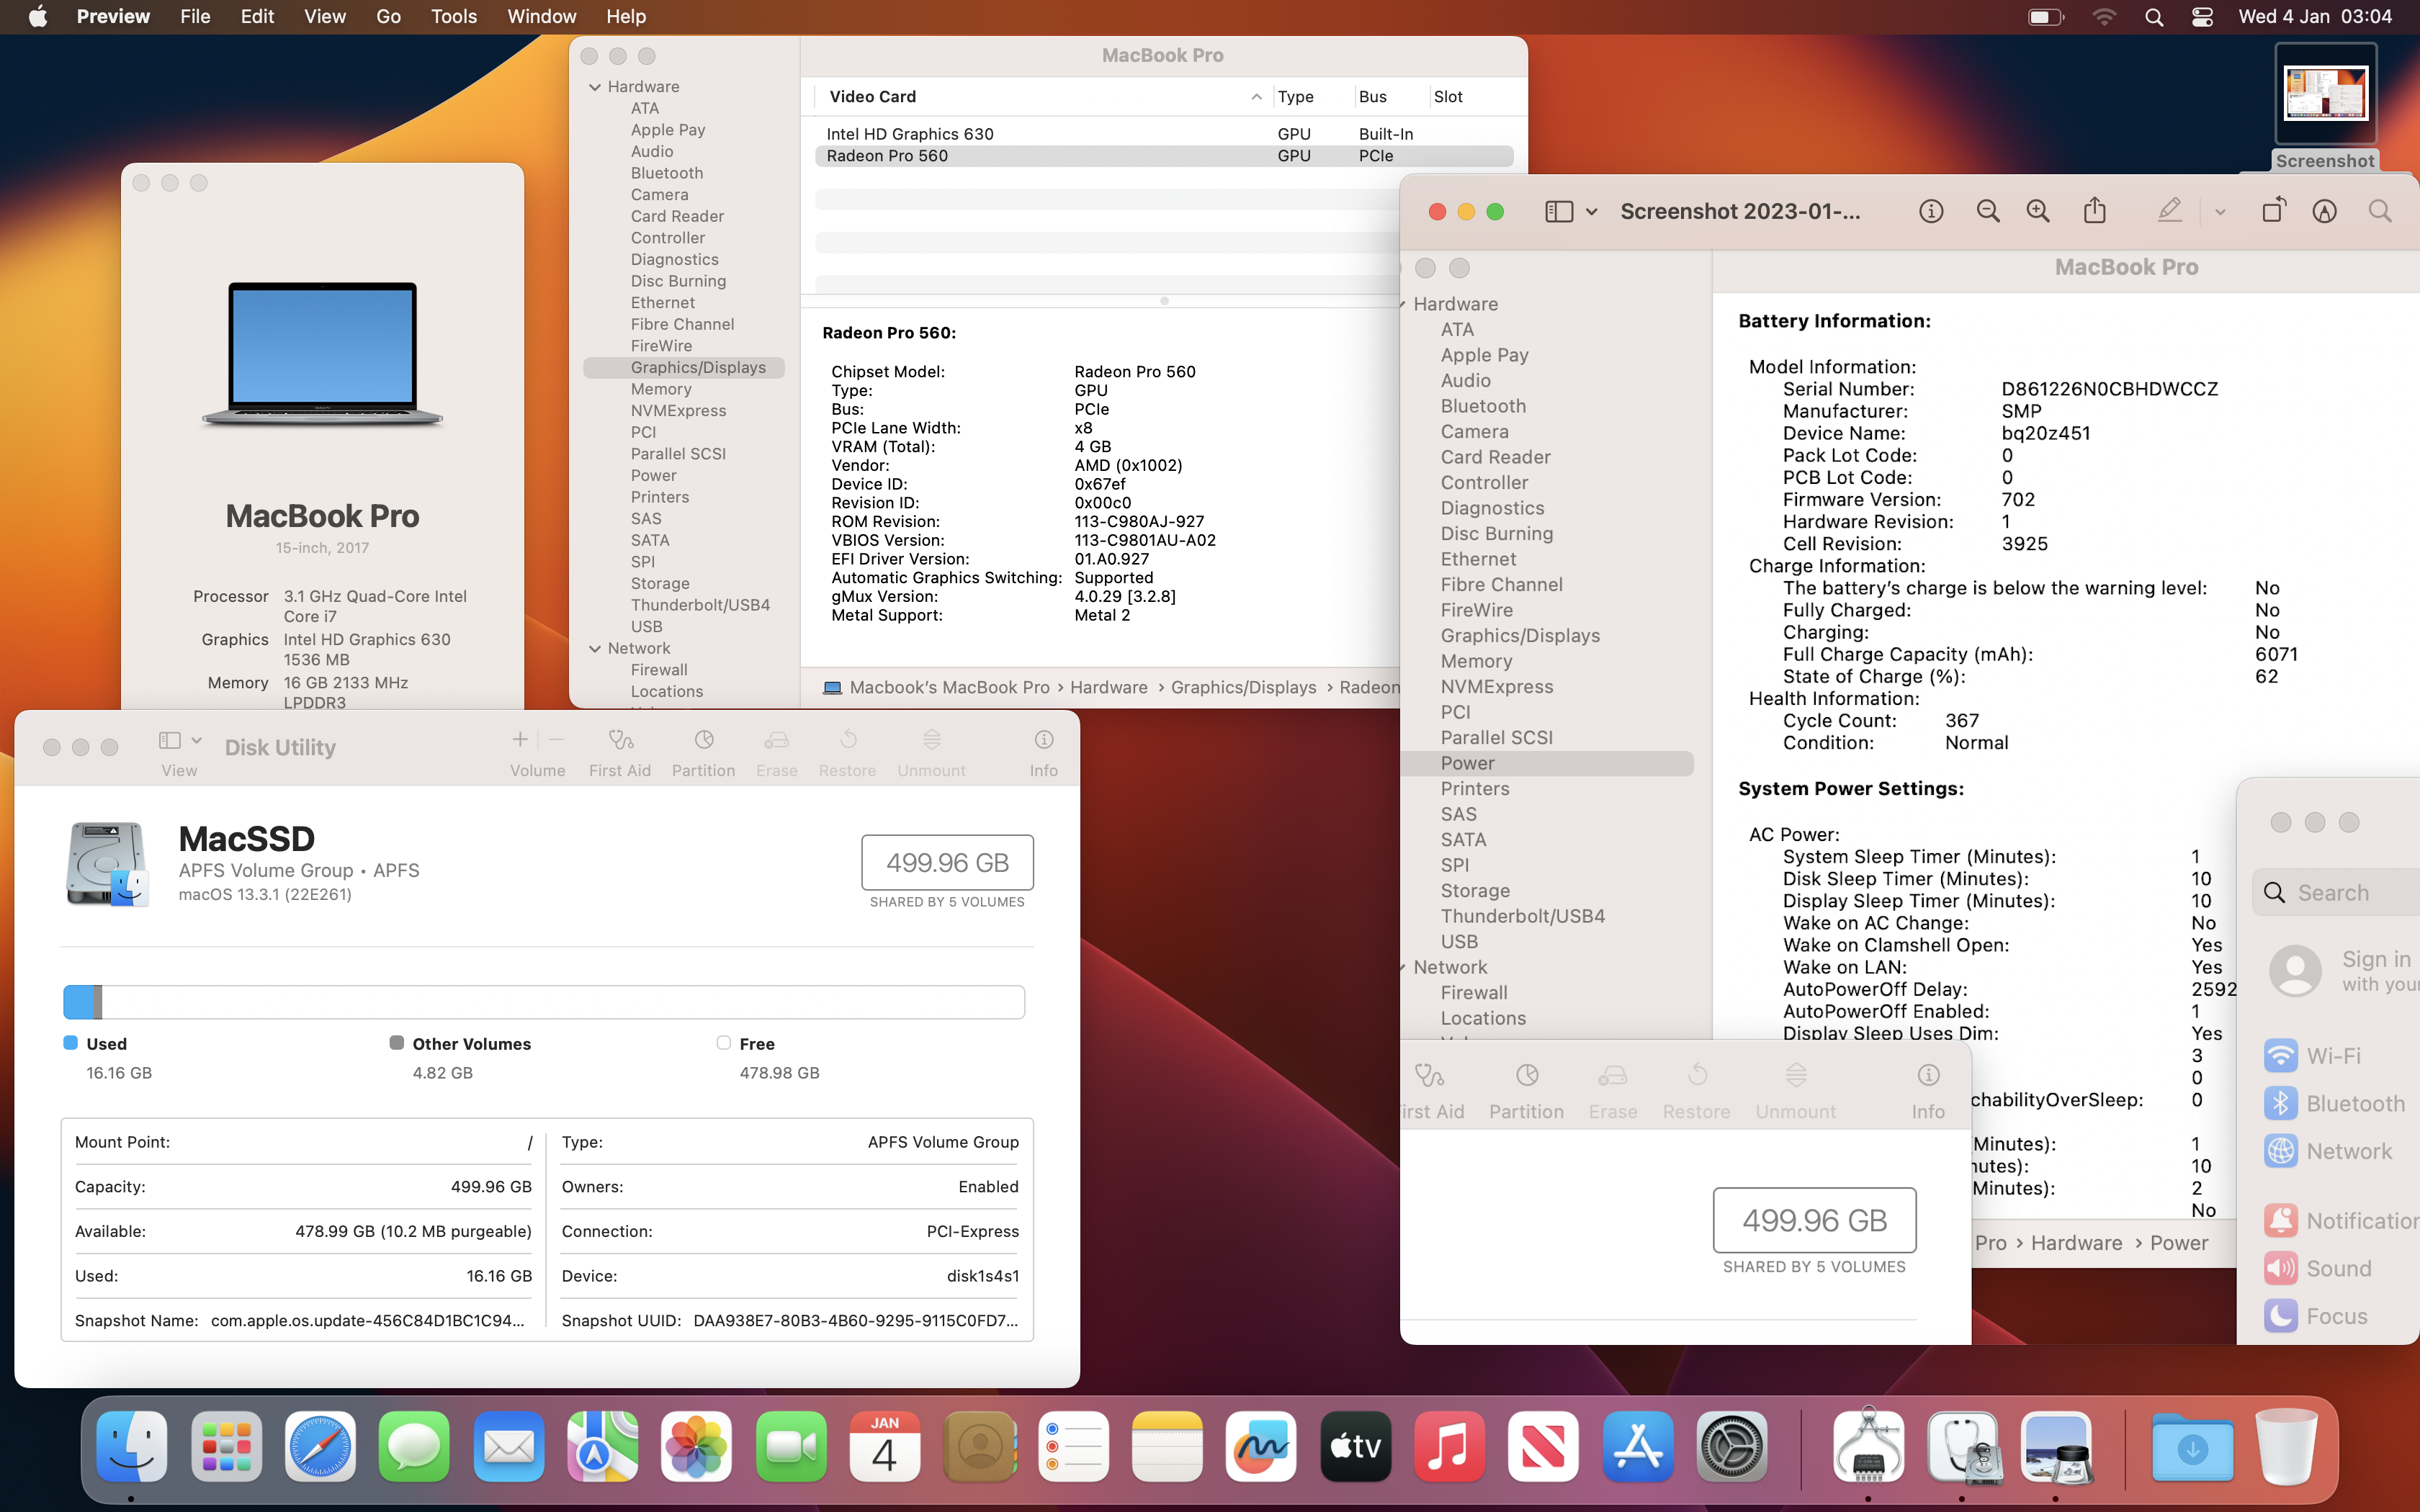Open System Information from the Dock
Image resolution: width=2420 pixels, height=1512 pixels.
click(1868, 1446)
